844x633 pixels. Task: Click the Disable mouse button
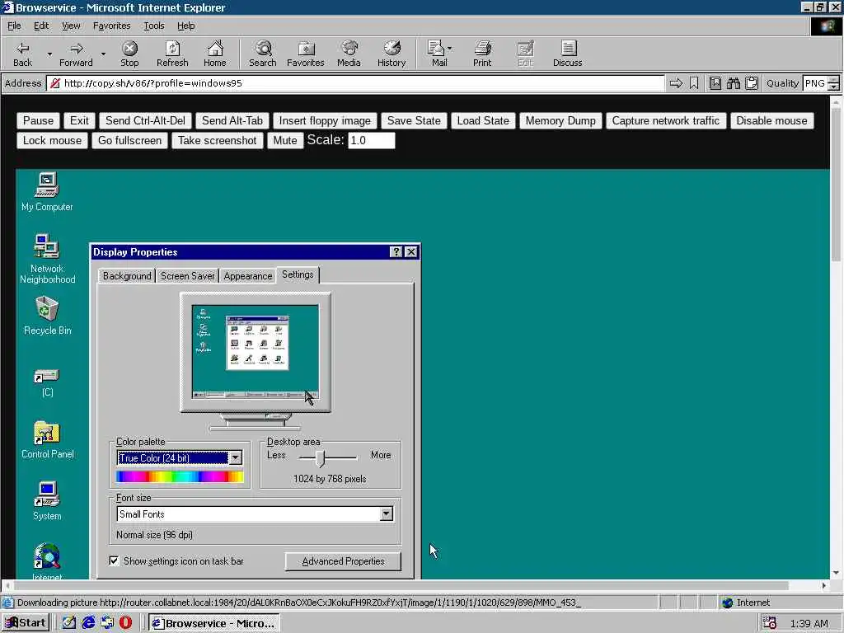771,120
